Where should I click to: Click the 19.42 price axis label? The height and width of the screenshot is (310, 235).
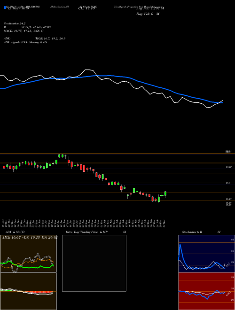click(229, 167)
